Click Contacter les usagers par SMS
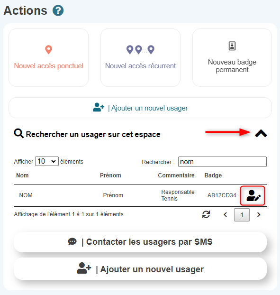 (140, 242)
